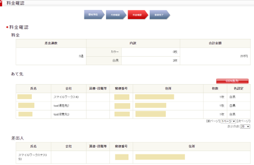Click the 0枚 color sheet count
The height and width of the screenshot is (165, 254).
tap(175, 52)
